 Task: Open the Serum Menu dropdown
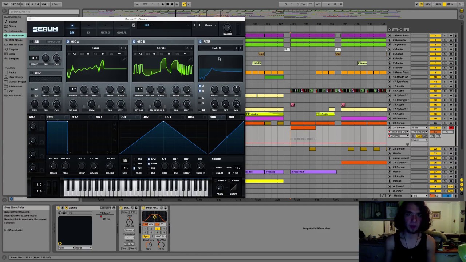(x=210, y=25)
